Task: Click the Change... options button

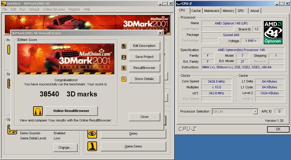Action: [65, 147]
